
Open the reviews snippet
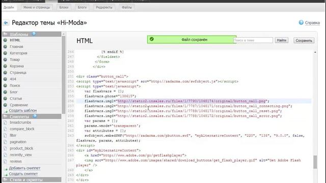[16, 161]
